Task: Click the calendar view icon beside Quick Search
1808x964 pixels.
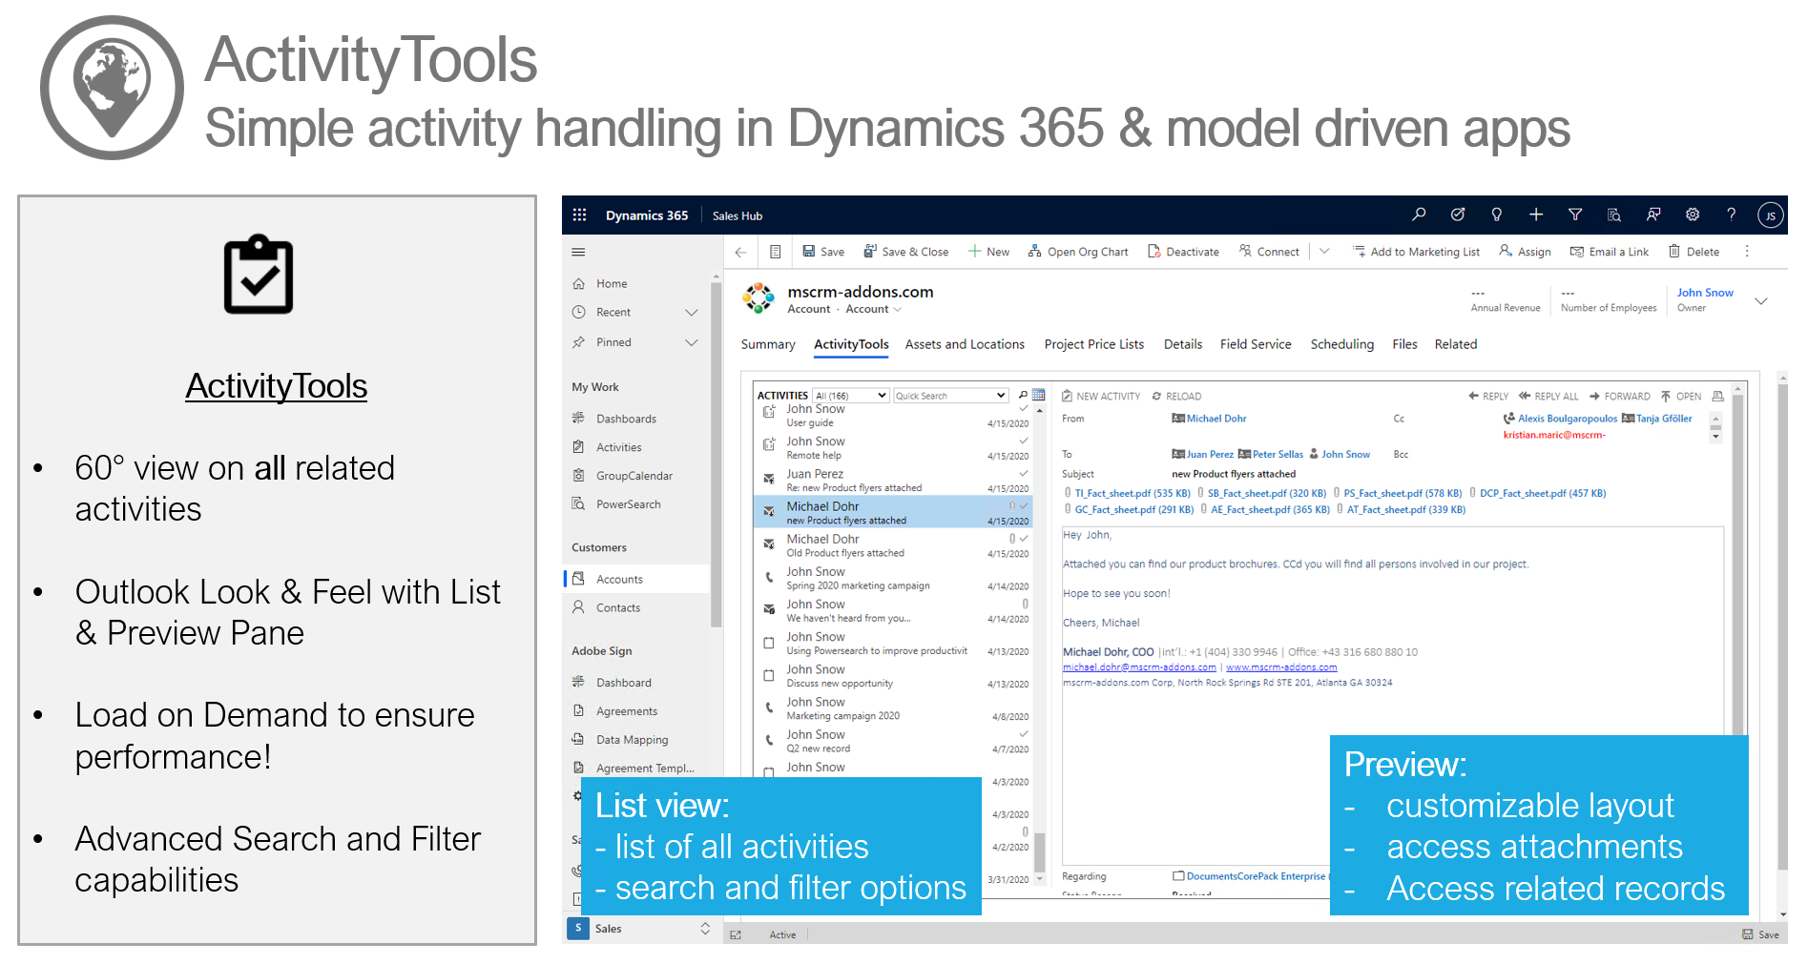Action: coord(1039,395)
